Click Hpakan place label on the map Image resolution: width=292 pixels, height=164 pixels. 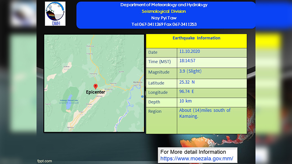(67, 67)
